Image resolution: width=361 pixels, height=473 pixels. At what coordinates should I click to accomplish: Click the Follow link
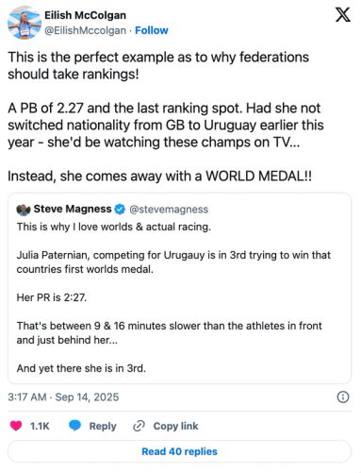pos(152,30)
